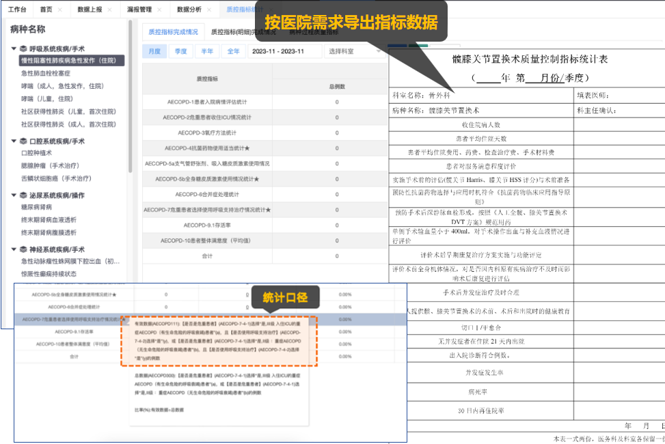This screenshot has height=444, width=665.
Task: Click the stack icon beside 口腔系统疾病/手术
Action: 23,141
